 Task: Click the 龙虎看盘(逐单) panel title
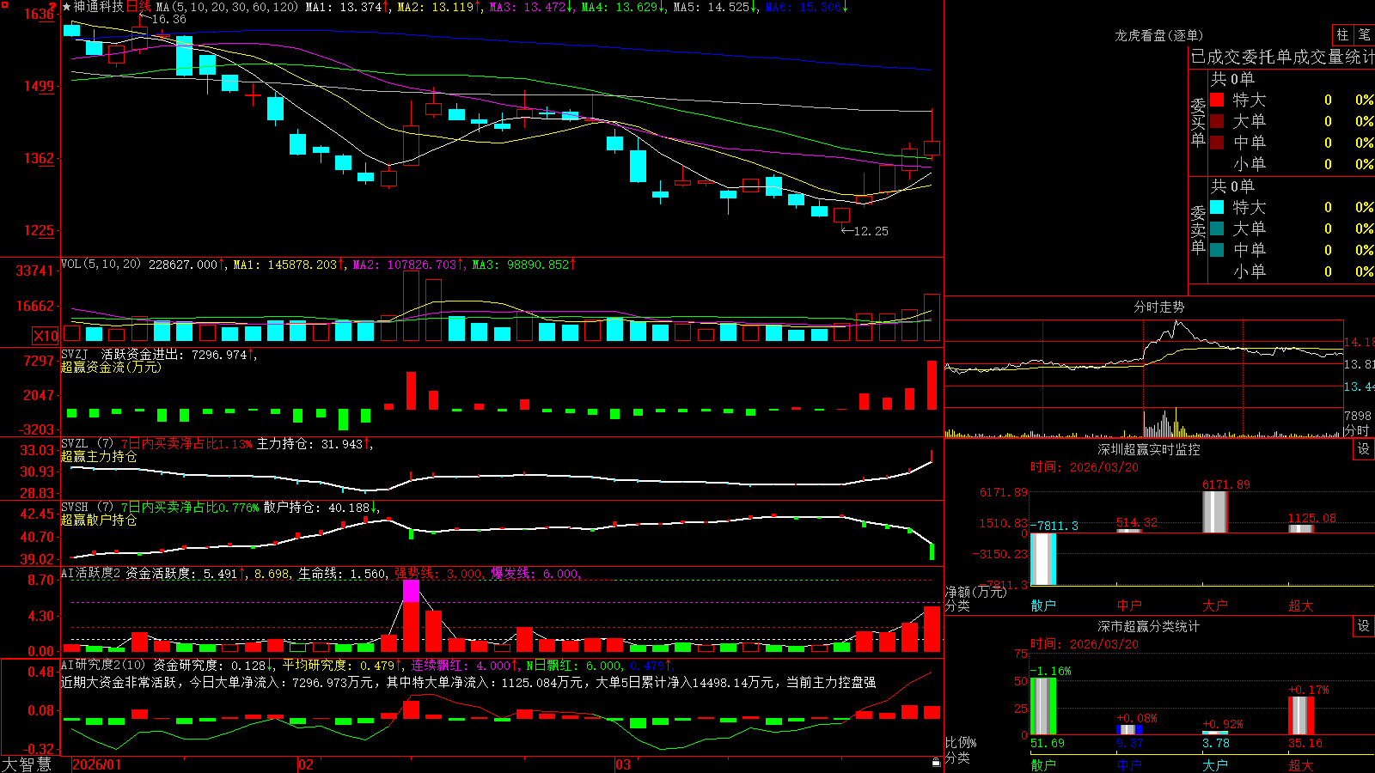(1158, 35)
